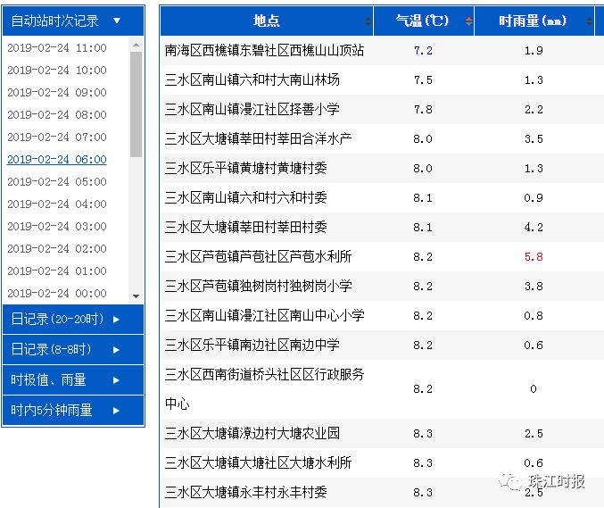Click the 地点 column header

tap(267, 21)
